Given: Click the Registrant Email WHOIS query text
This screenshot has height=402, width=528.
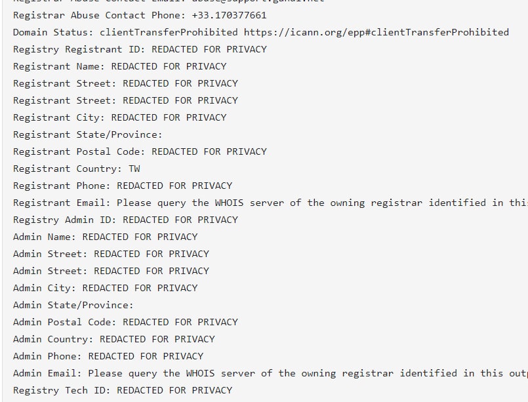Looking at the screenshot, I should coord(322,203).
